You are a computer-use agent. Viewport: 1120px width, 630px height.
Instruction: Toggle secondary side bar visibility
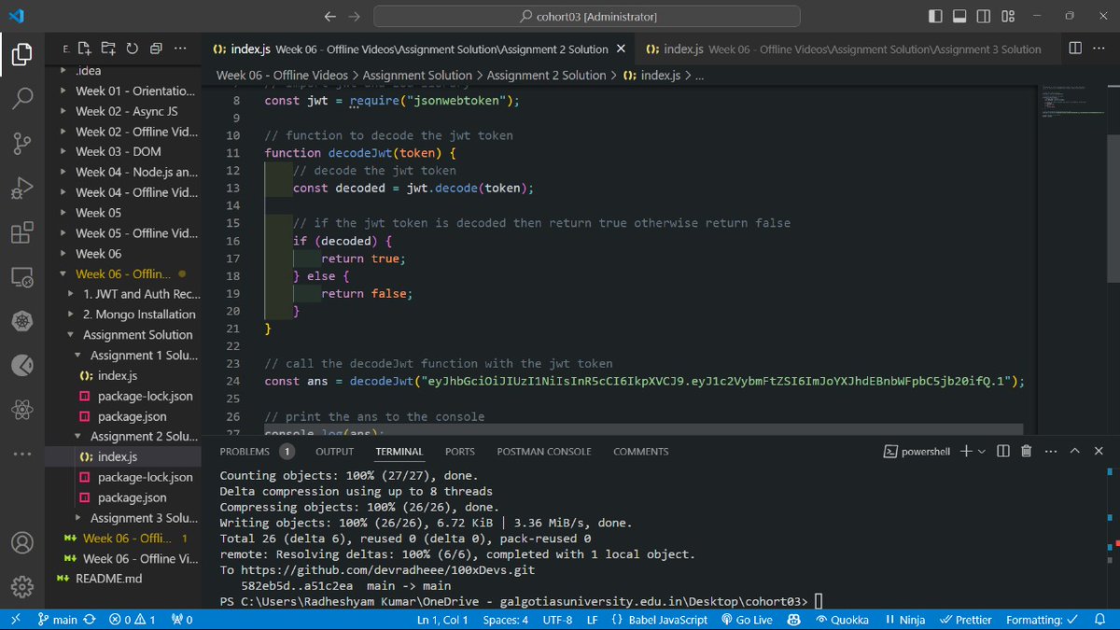pyautogui.click(x=984, y=17)
